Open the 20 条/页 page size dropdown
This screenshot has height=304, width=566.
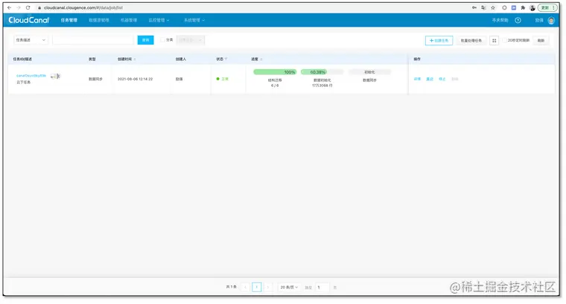[289, 288]
